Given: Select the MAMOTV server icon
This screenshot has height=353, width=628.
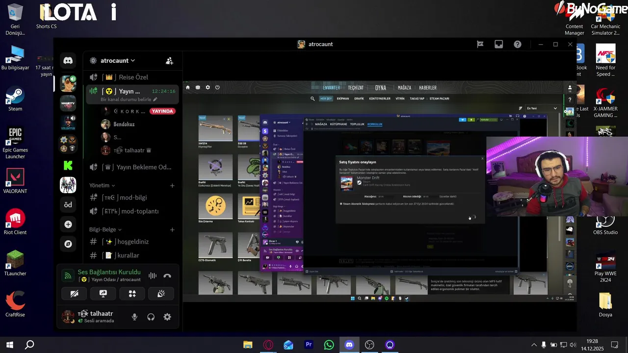Looking at the screenshot, I should [68, 103].
